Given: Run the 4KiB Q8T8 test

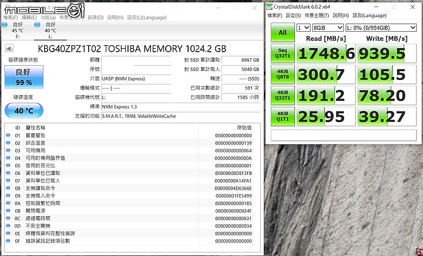Looking at the screenshot, I should click(x=283, y=75).
